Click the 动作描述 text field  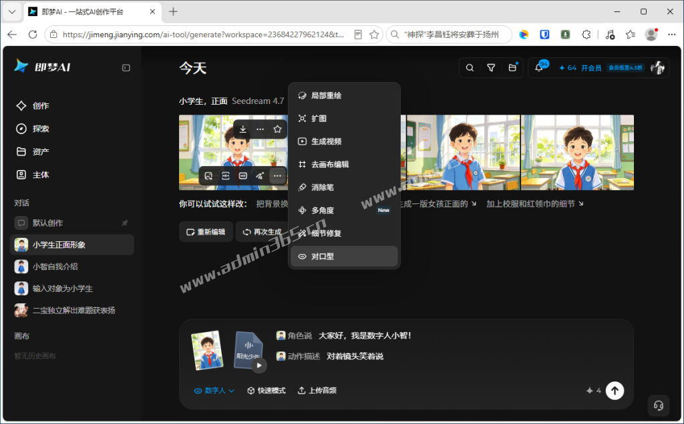click(355, 357)
